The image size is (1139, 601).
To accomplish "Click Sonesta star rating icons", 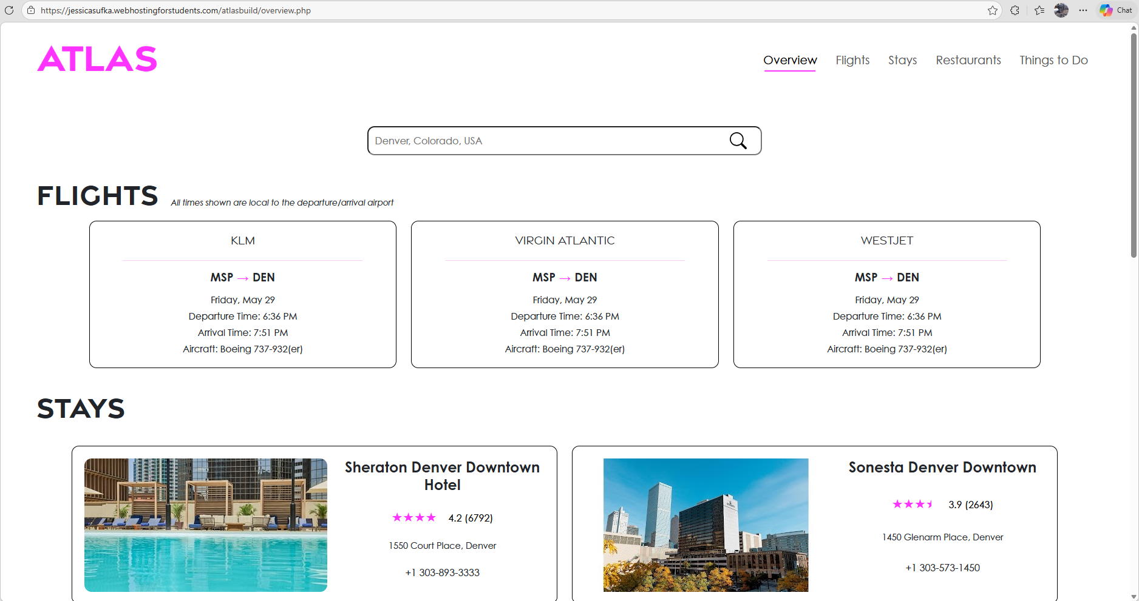I will point(913,504).
